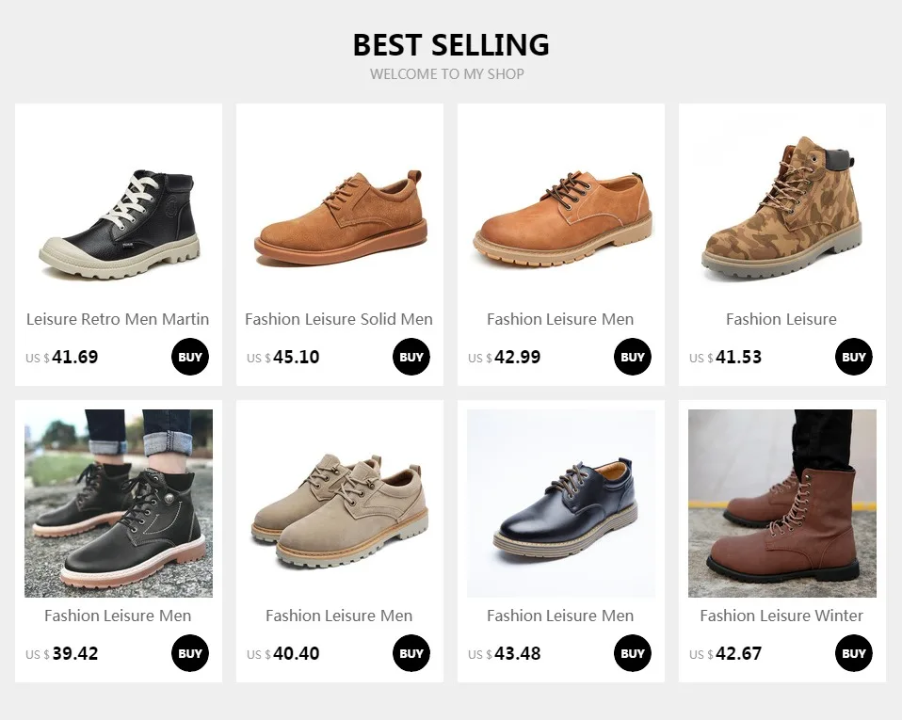Viewport: 902px width, 720px height.
Task: Select the US $45.10 price label
Action: coord(283,357)
